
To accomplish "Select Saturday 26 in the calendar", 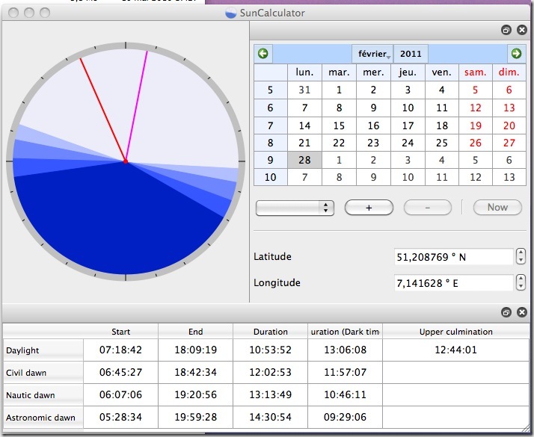I will click(476, 143).
